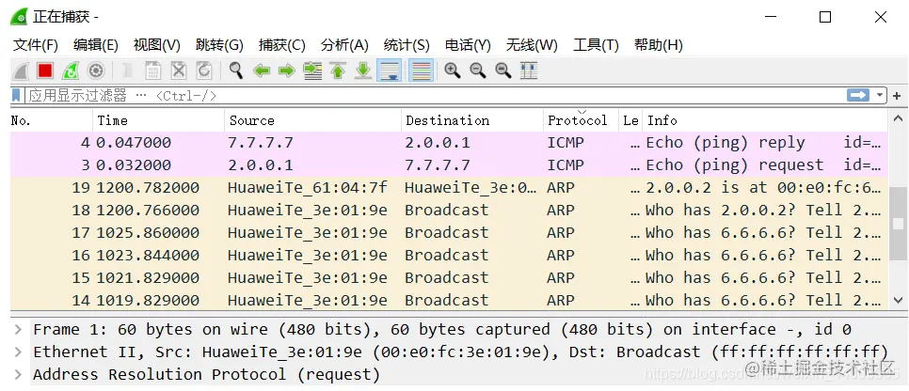The image size is (909, 391).
Task: Sort by the Protocol column header
Action: 581,120
